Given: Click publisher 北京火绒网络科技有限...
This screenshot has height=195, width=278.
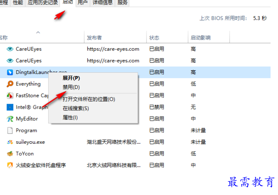Looking at the screenshot, I should pyautogui.click(x=114, y=165).
